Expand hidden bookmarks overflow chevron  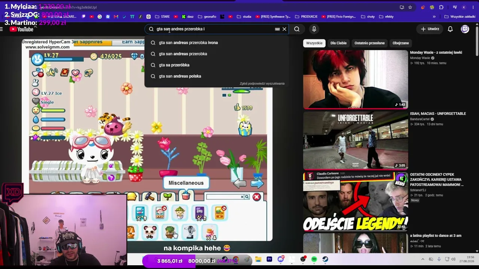434,16
